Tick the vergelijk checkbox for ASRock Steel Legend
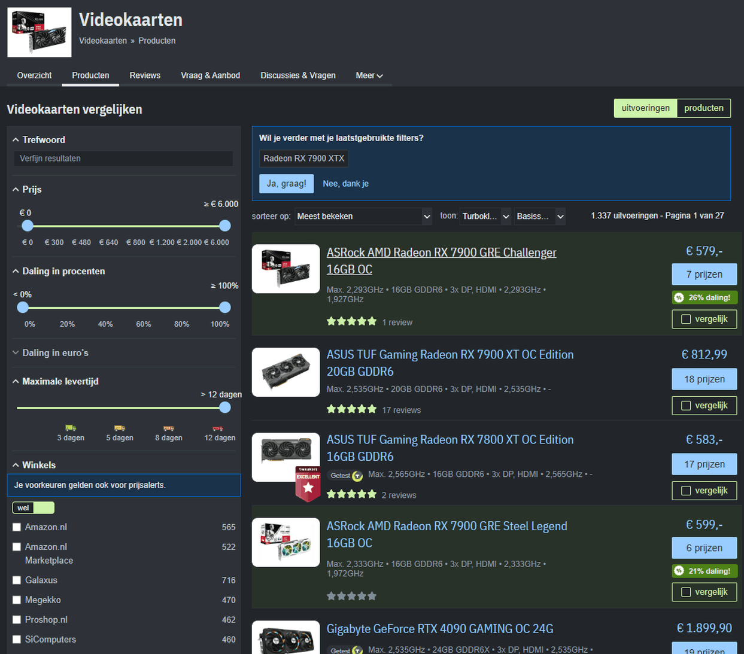The image size is (744, 654). tap(686, 592)
